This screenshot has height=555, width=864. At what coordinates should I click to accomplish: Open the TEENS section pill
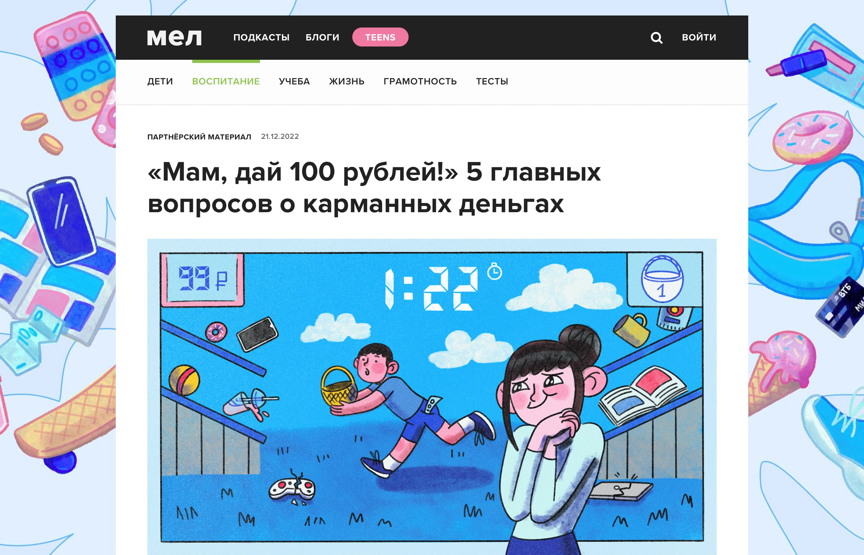[380, 37]
